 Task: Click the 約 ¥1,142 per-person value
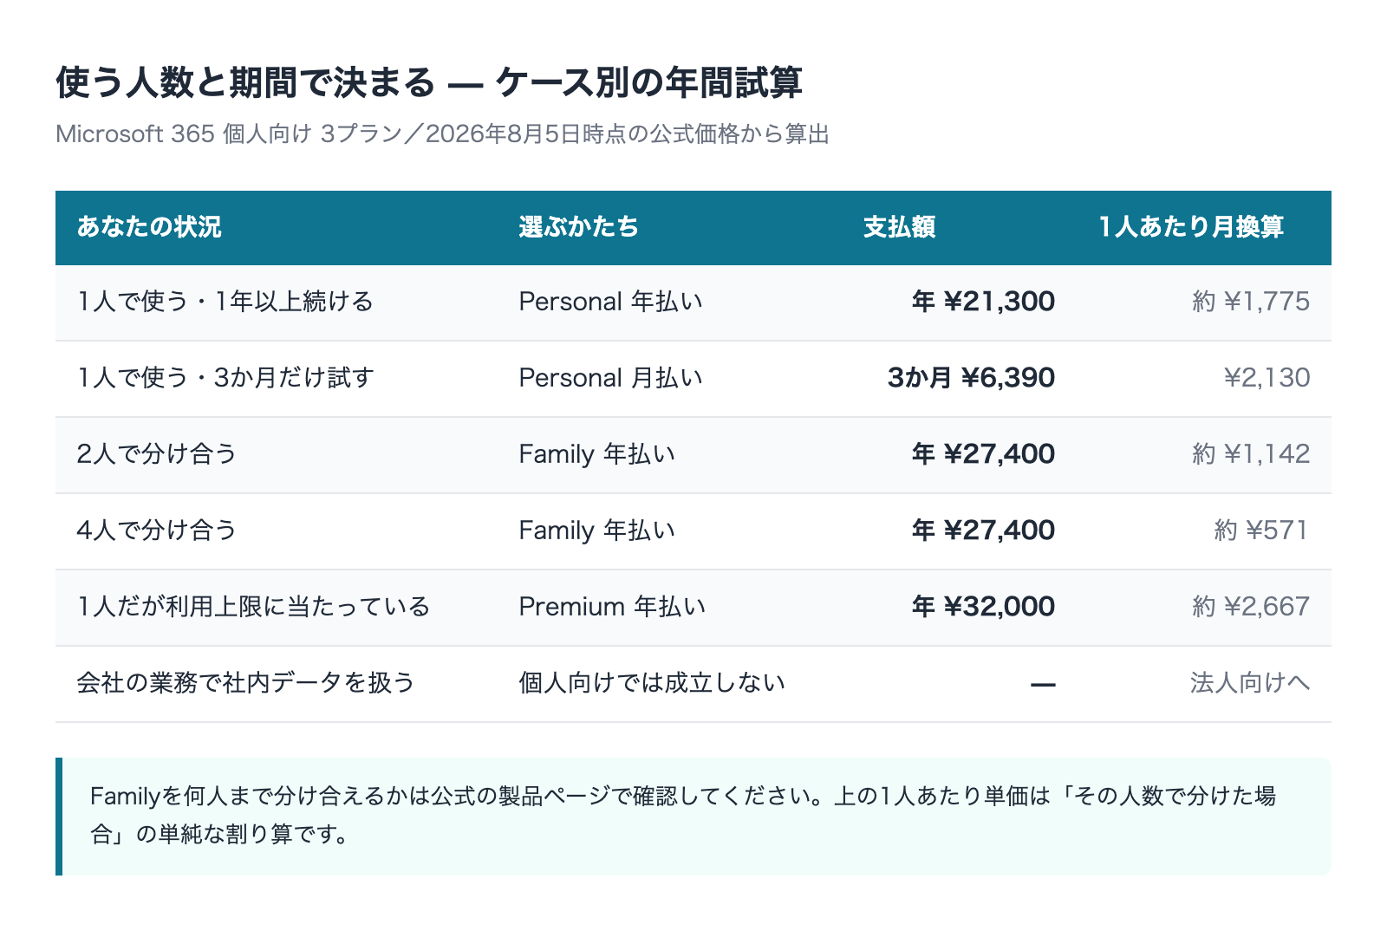pyautogui.click(x=1251, y=454)
